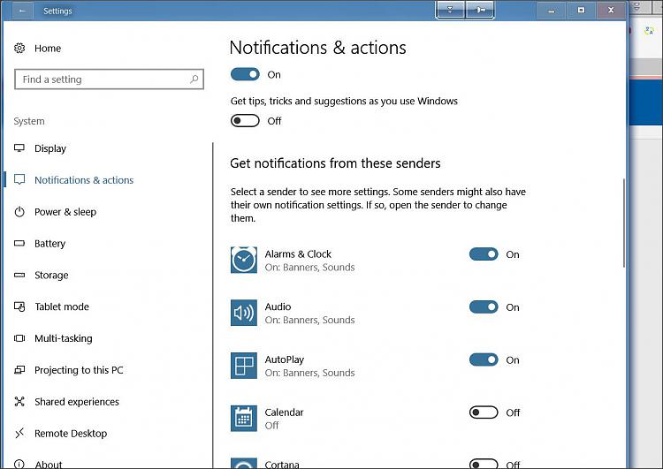Click the Display monitor icon

click(19, 148)
